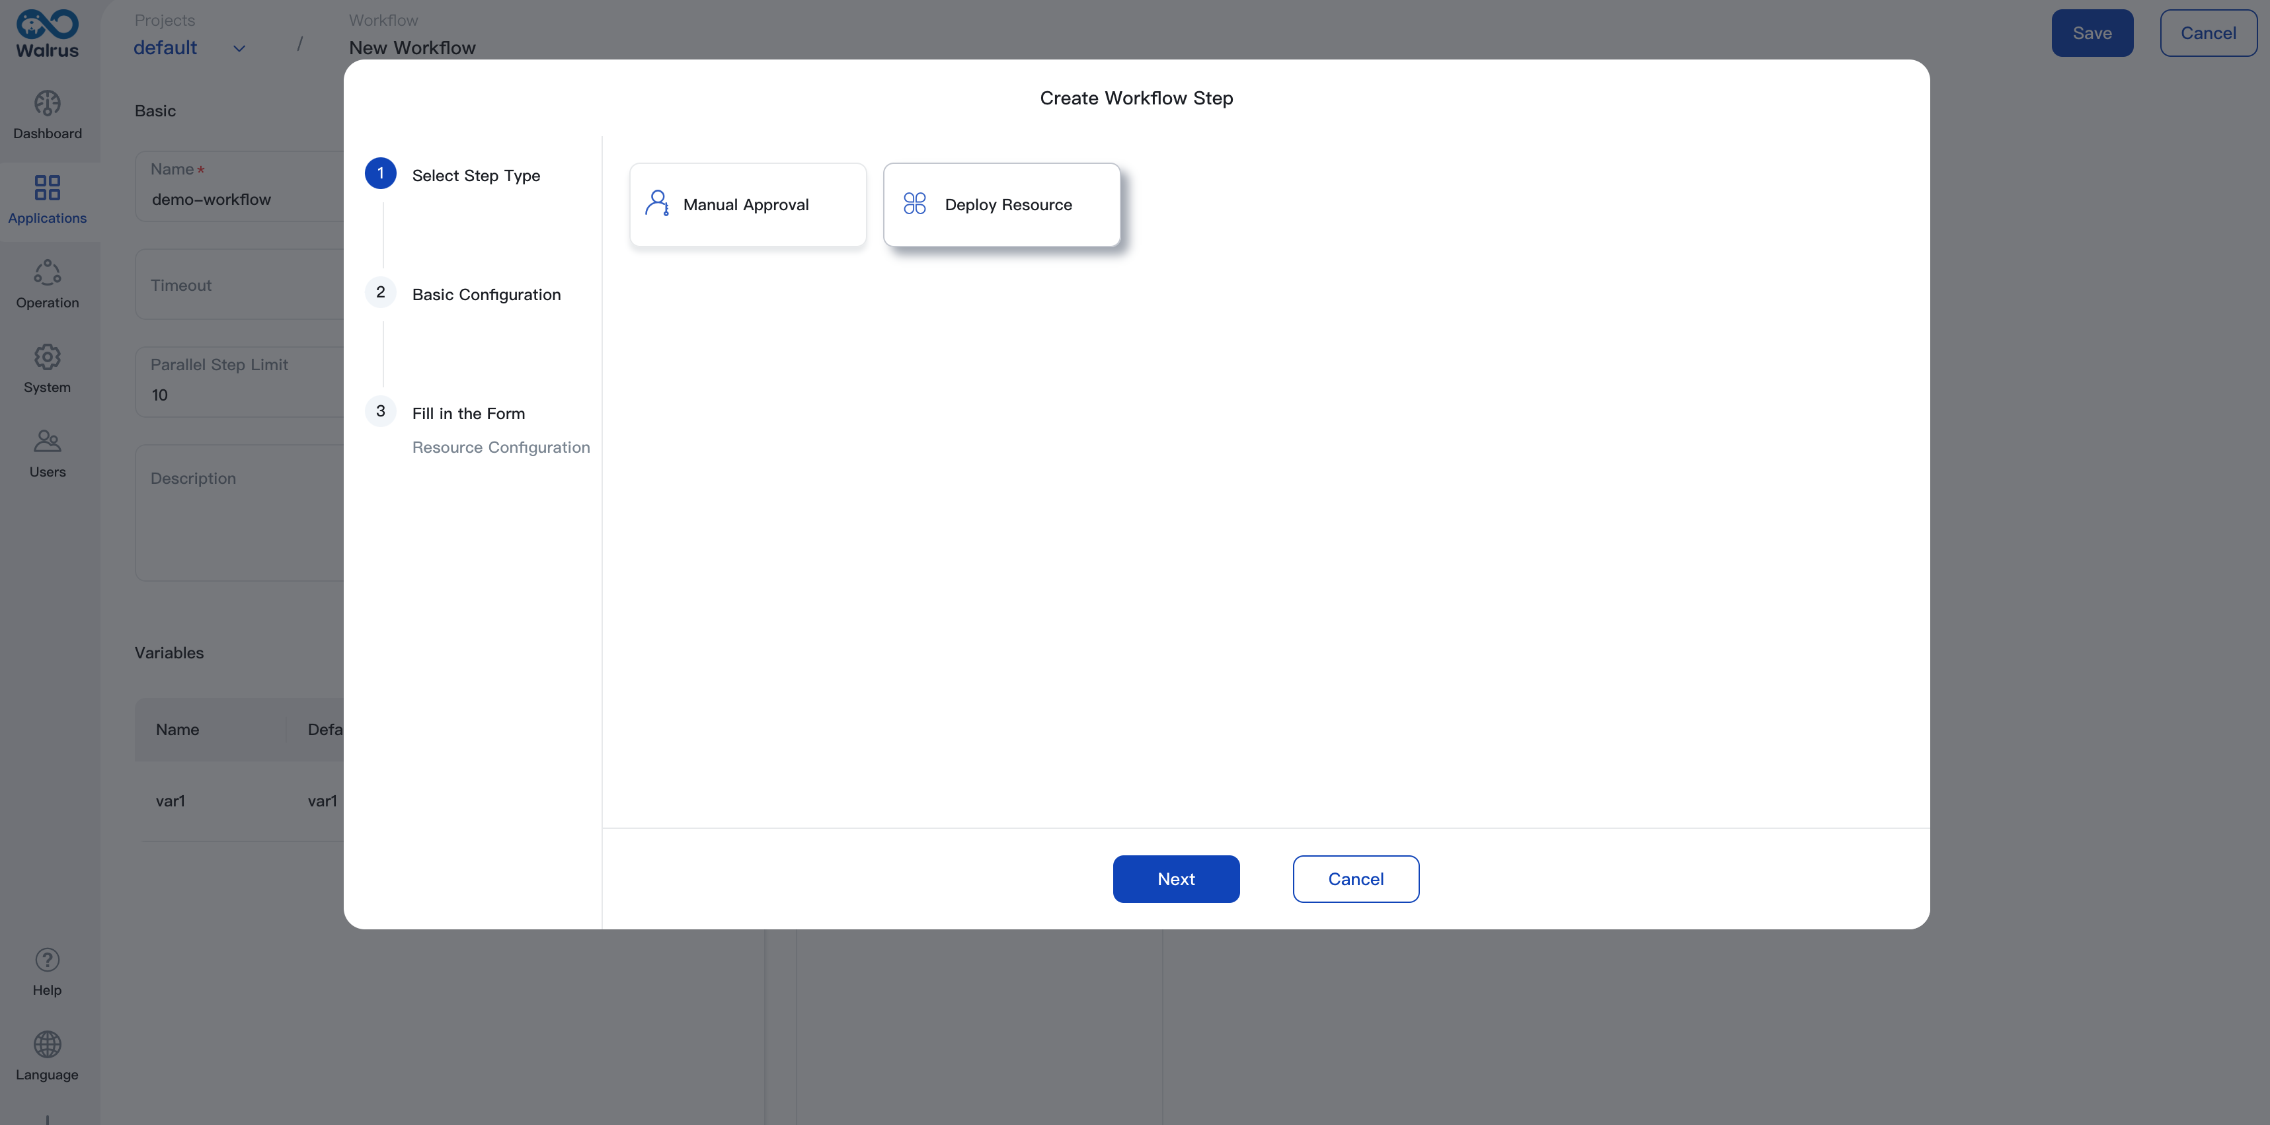
Task: Go to step 3 Fill in the Form
Action: click(469, 413)
